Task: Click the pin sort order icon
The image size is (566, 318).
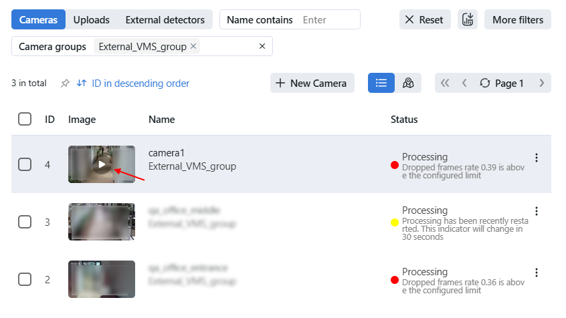Action: (65, 84)
